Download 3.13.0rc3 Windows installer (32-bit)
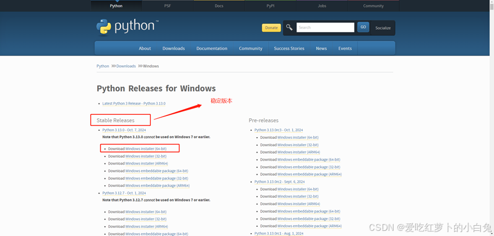Viewport: 494px width, 236px height. click(x=298, y=145)
